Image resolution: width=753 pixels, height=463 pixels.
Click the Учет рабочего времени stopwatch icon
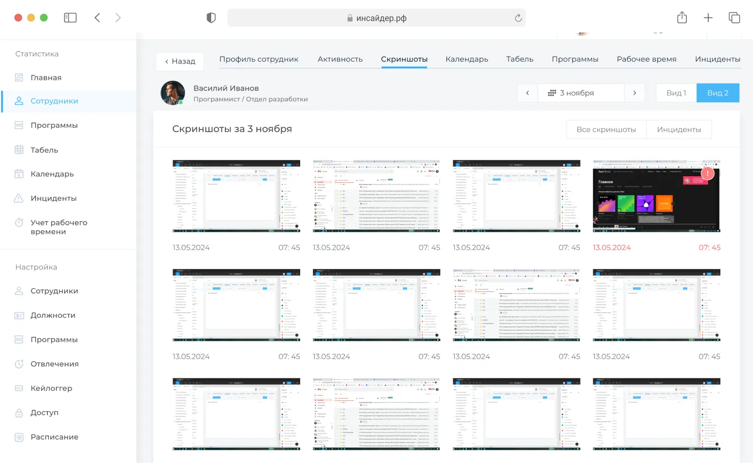(19, 223)
